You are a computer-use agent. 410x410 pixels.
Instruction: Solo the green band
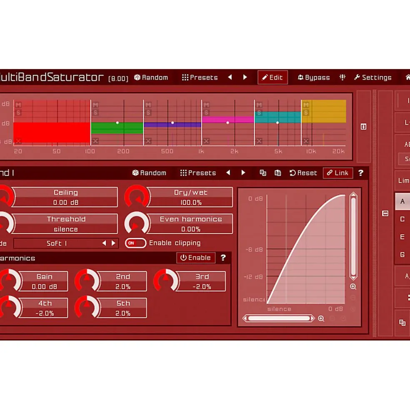click(95, 113)
